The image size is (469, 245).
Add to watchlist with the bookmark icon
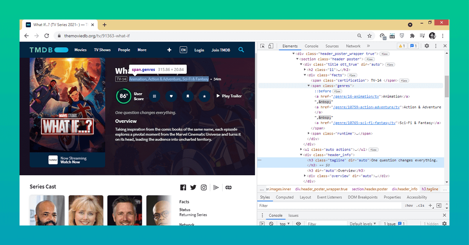coord(188,96)
